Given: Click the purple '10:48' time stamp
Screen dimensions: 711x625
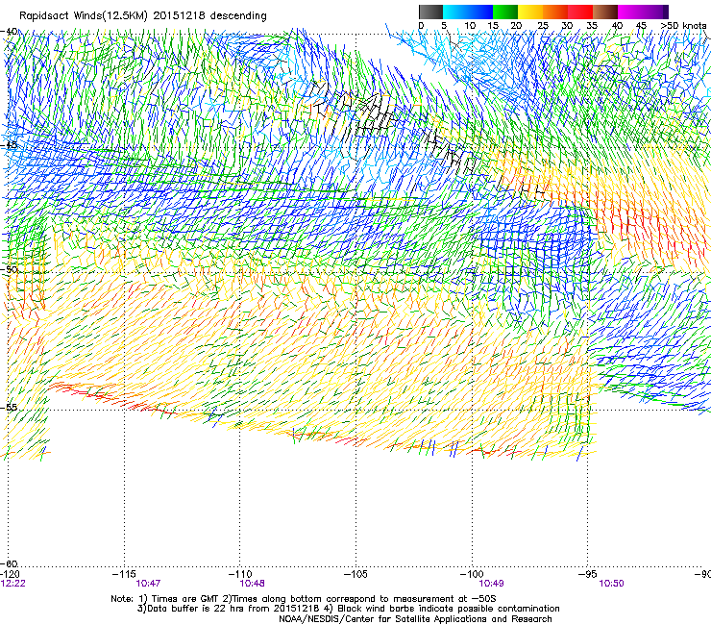Looking at the screenshot, I should coord(252,584).
